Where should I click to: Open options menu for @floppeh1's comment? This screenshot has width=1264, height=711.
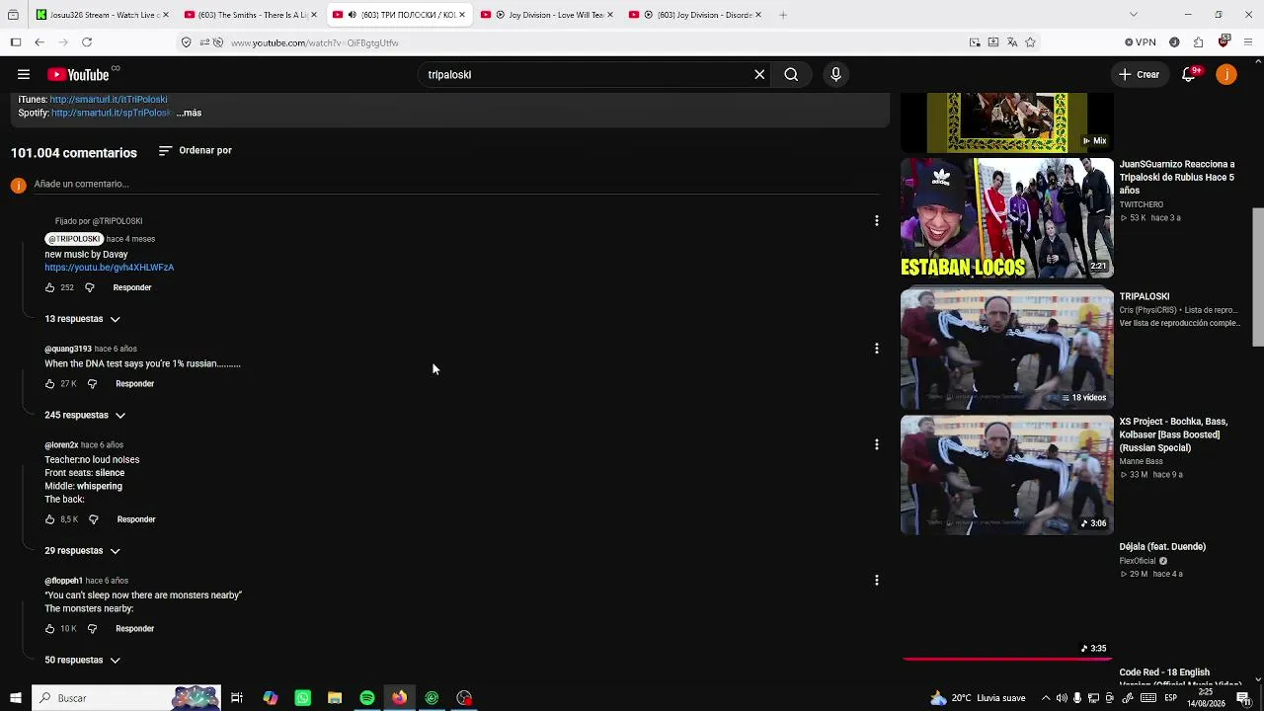point(876,581)
